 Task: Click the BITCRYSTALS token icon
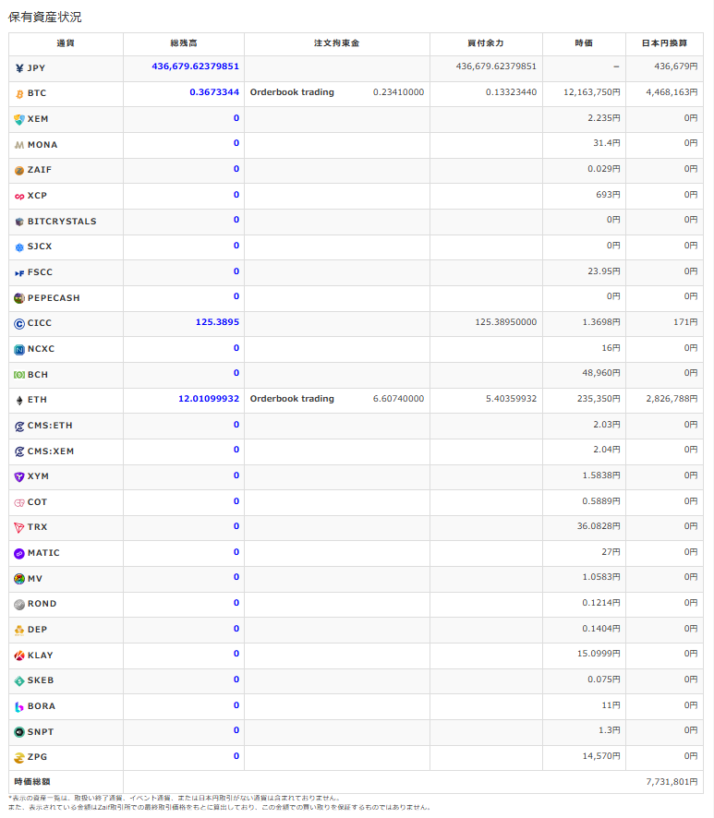19,222
